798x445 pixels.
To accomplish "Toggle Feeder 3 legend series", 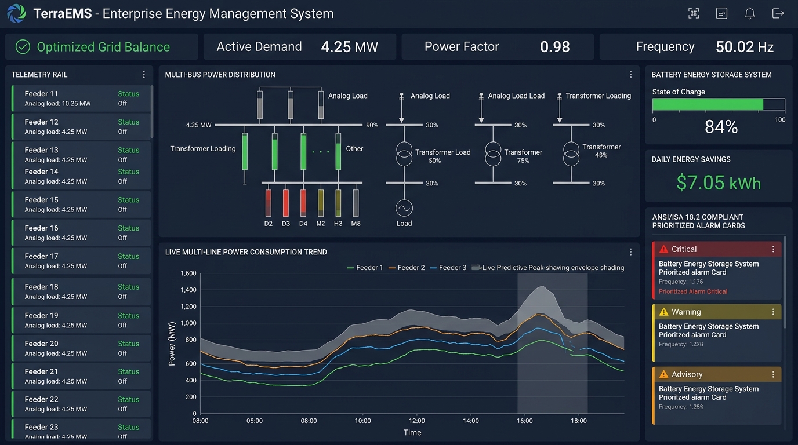I will click(448, 268).
